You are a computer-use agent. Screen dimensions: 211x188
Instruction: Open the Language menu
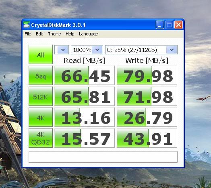coord(89,34)
